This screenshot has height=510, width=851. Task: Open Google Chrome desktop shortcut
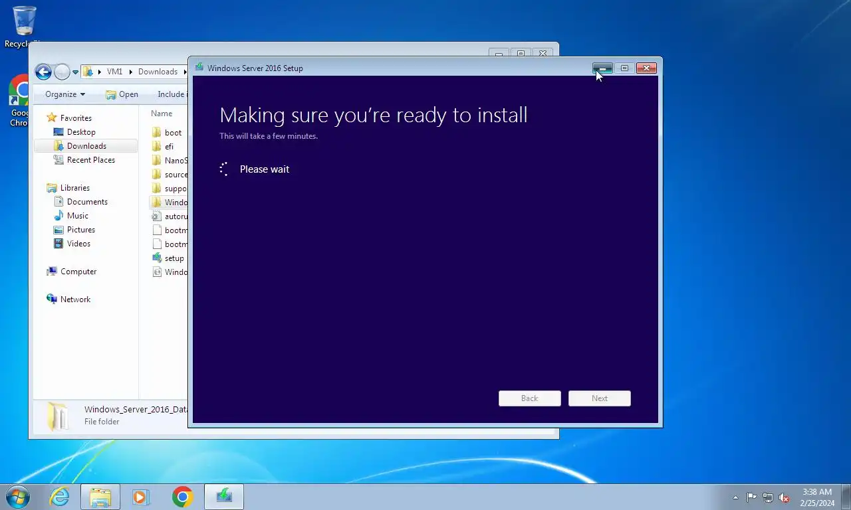[19, 101]
